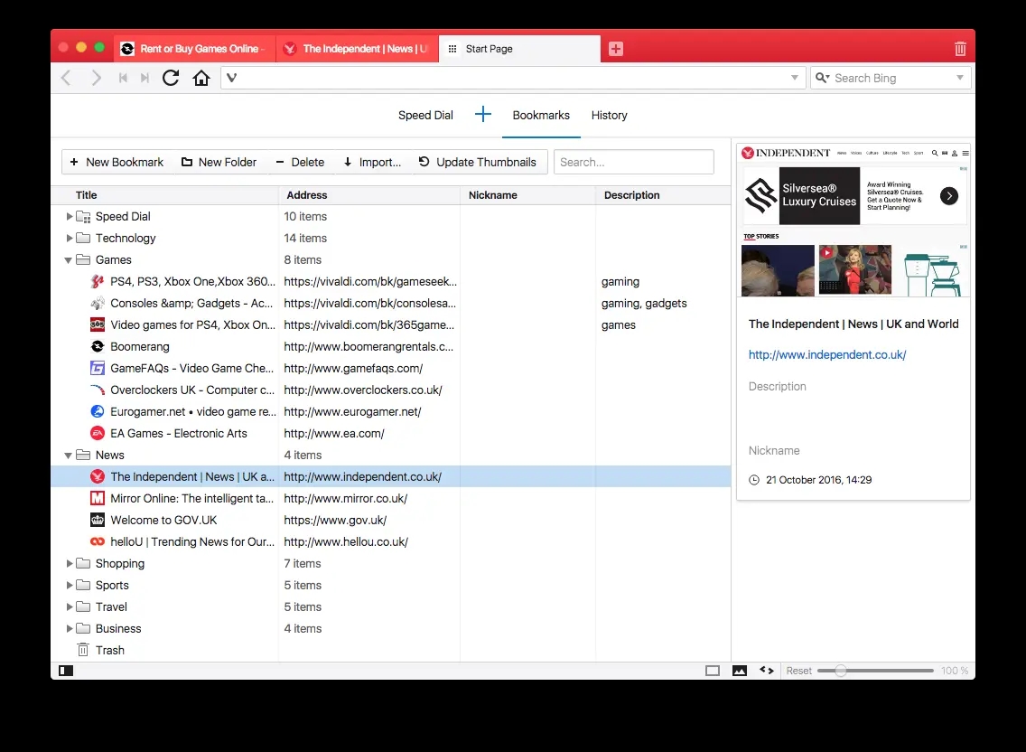Screen dimensions: 1026x752
Task: Click the Independent page thumbnail preview
Action: click(x=853, y=221)
